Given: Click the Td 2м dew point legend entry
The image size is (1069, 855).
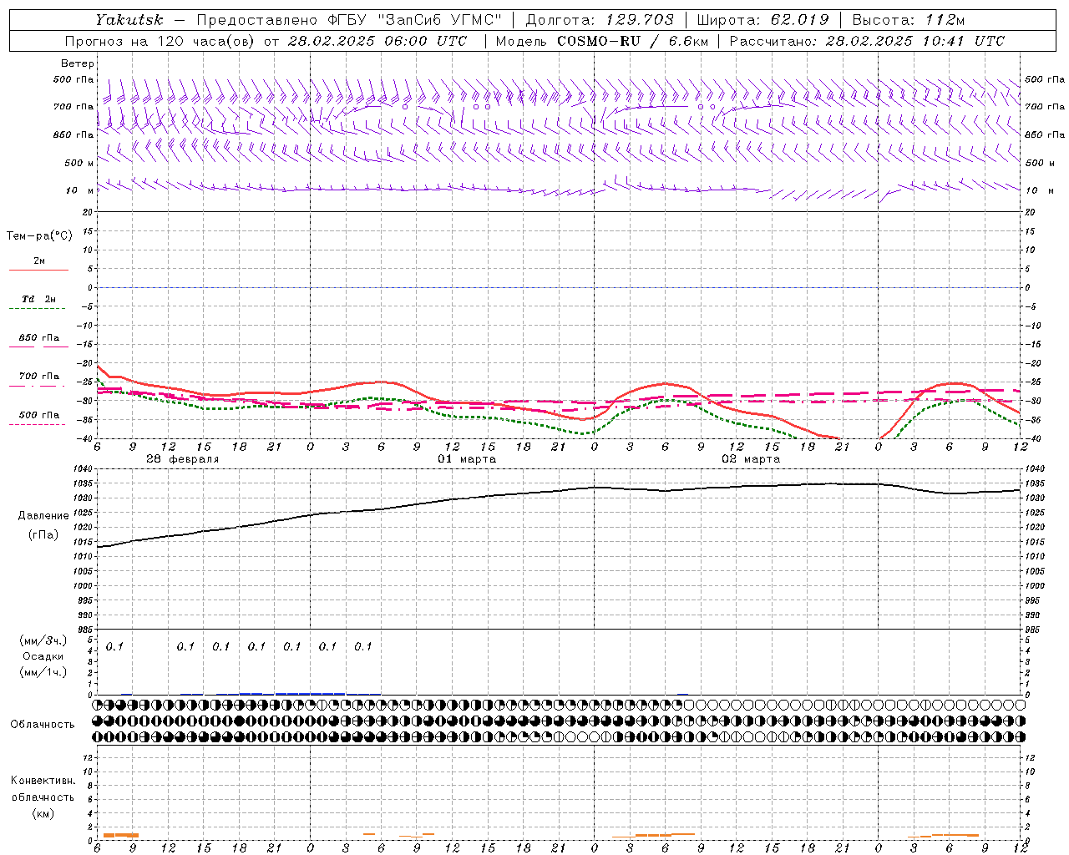Looking at the screenshot, I should click(x=38, y=302).
